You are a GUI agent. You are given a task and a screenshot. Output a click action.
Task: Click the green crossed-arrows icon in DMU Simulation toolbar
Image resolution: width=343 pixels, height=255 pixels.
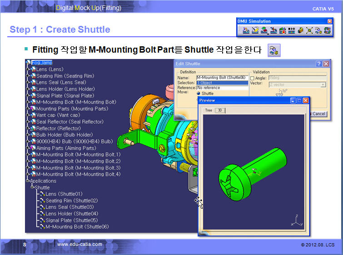click(309, 30)
